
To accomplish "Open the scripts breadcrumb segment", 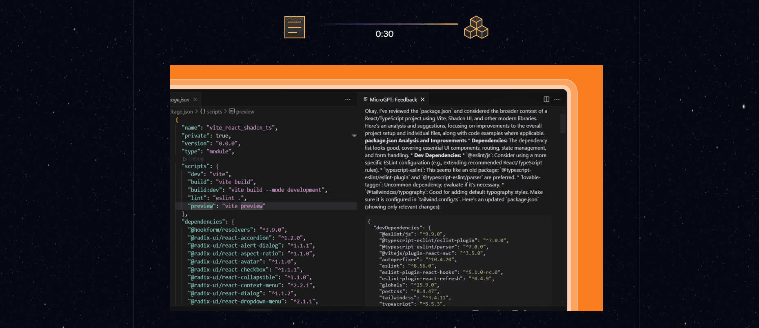I will pos(211,111).
